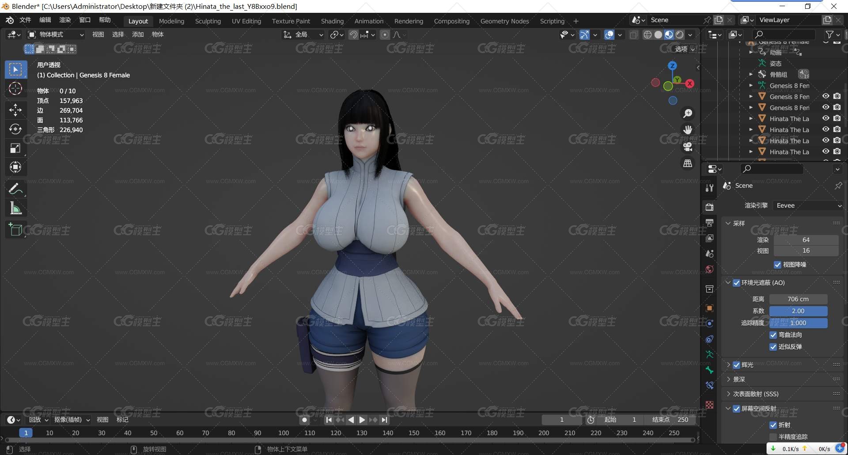Viewport: 848px width, 455px height.
Task: Open the 文件 menu
Action: click(25, 20)
